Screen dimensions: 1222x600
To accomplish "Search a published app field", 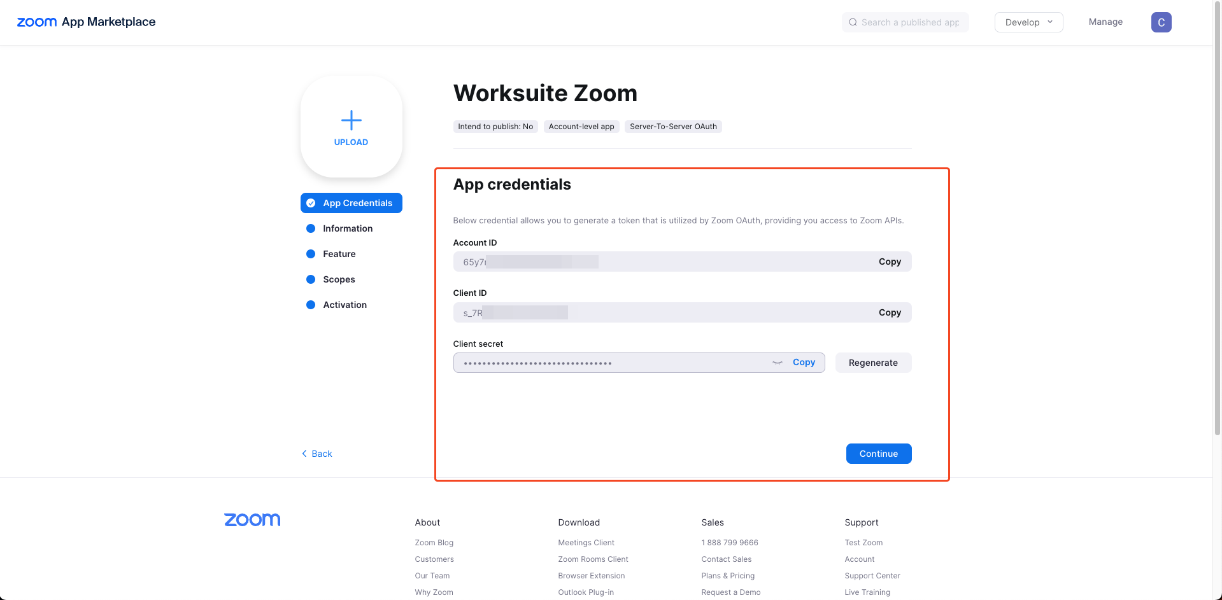I will click(x=905, y=22).
